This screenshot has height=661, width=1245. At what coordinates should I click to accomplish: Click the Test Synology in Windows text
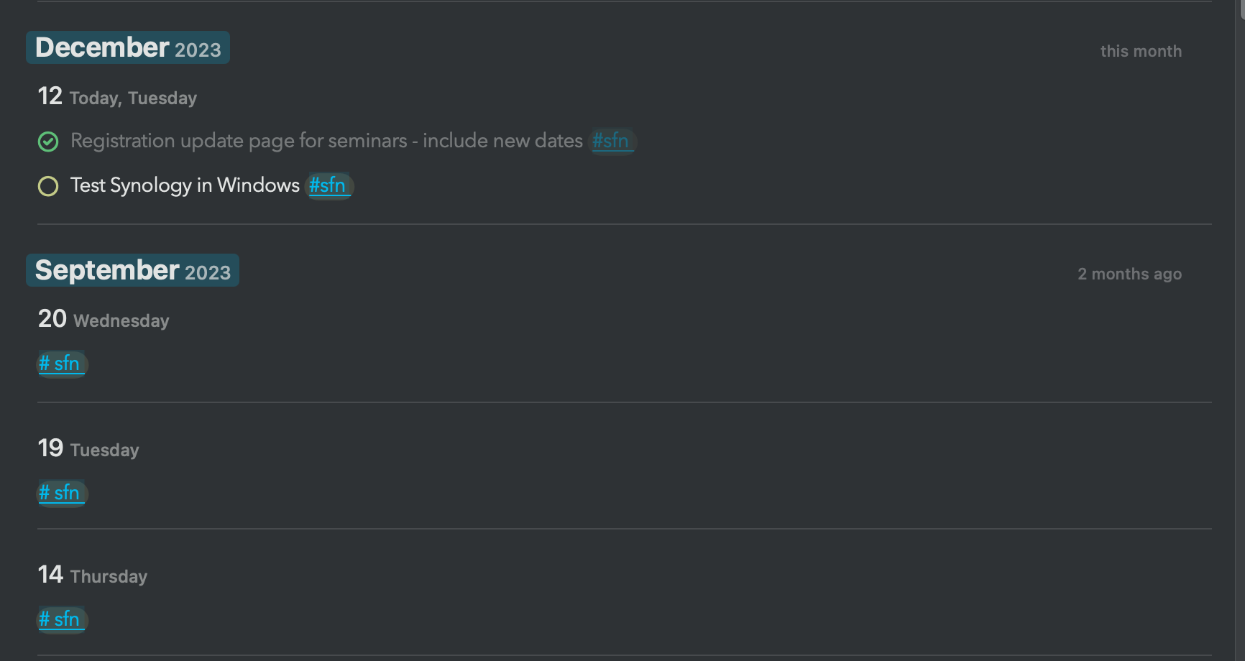185,185
